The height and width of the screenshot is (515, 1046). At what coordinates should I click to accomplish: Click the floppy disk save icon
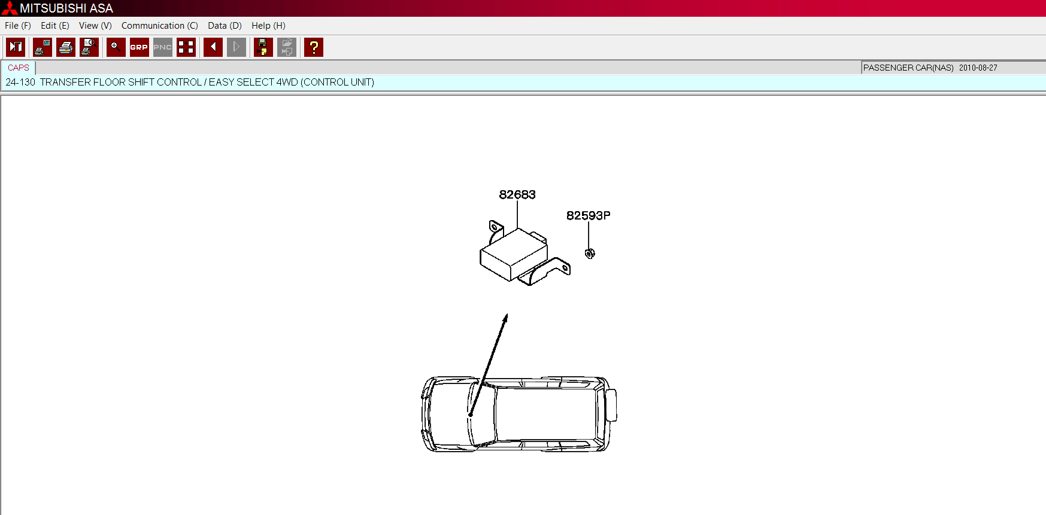pyautogui.click(x=263, y=47)
